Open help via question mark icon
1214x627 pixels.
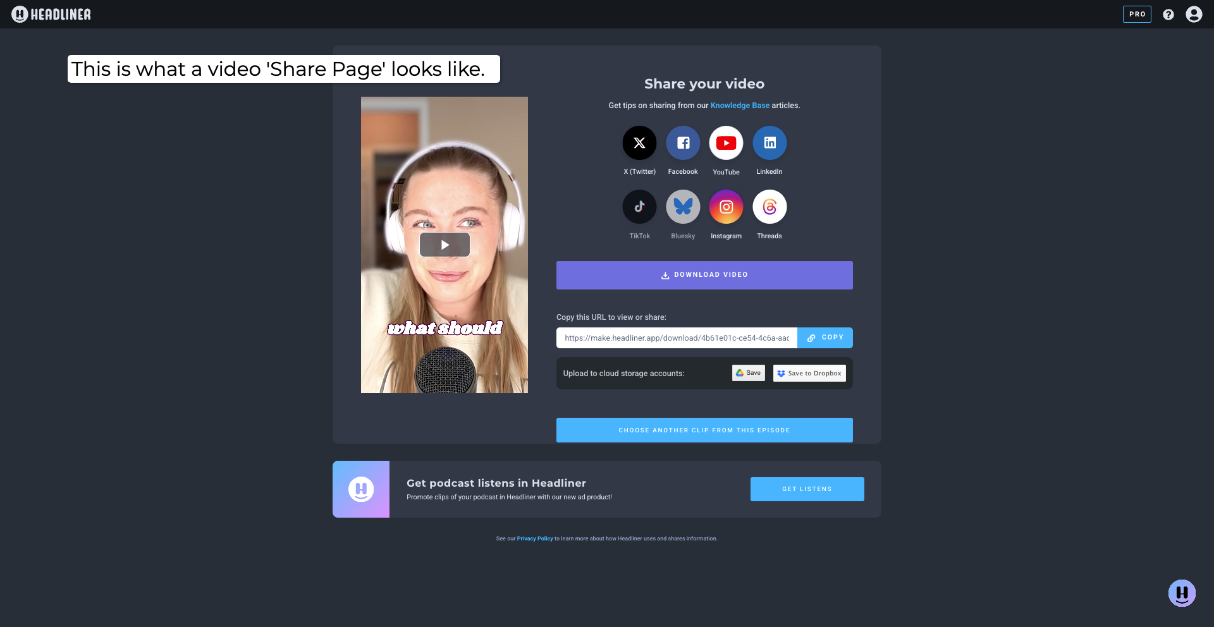pos(1168,15)
